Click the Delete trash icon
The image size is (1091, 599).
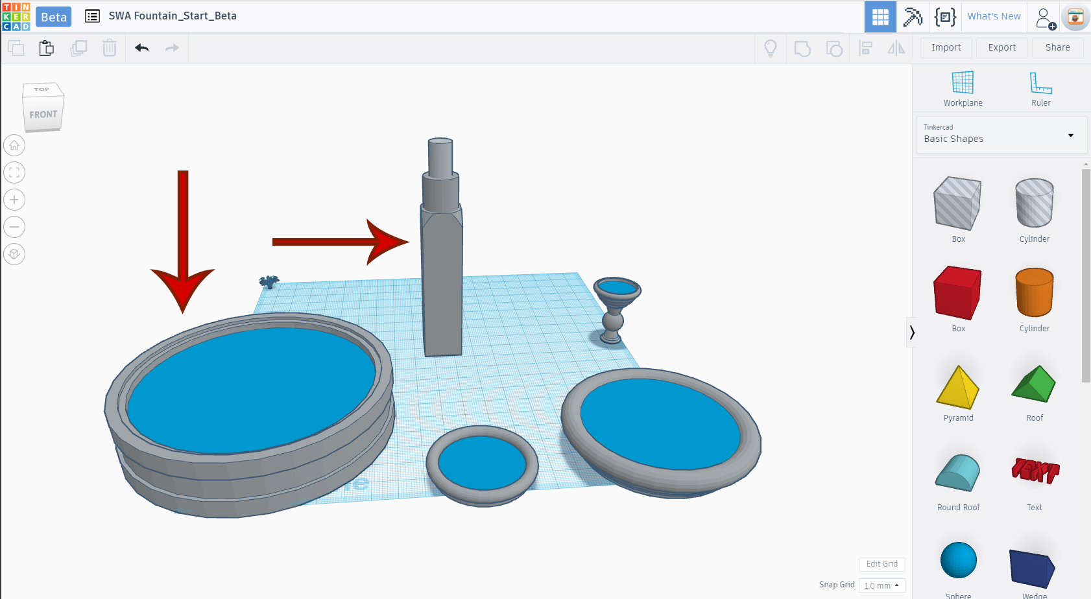pyautogui.click(x=110, y=48)
